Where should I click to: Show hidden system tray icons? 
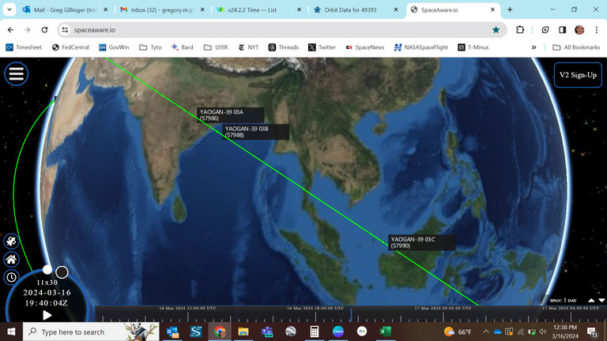tap(486, 332)
